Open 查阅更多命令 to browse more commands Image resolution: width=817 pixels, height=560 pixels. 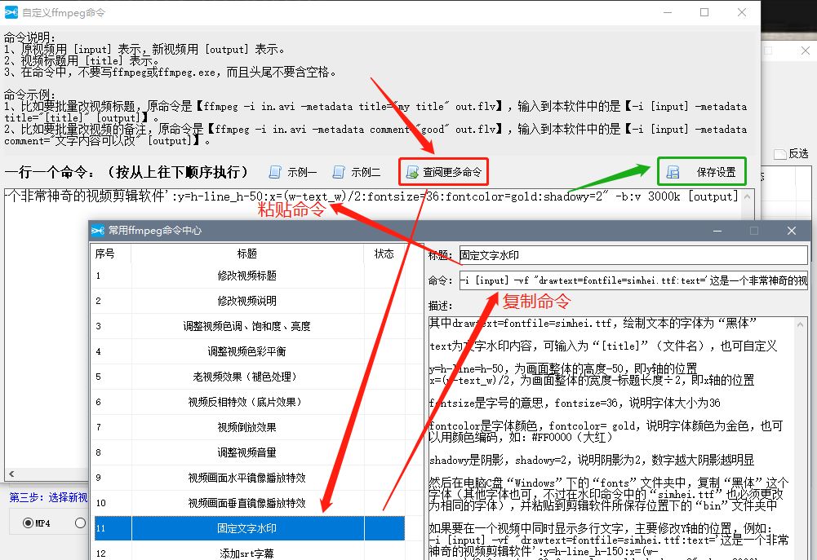click(443, 172)
